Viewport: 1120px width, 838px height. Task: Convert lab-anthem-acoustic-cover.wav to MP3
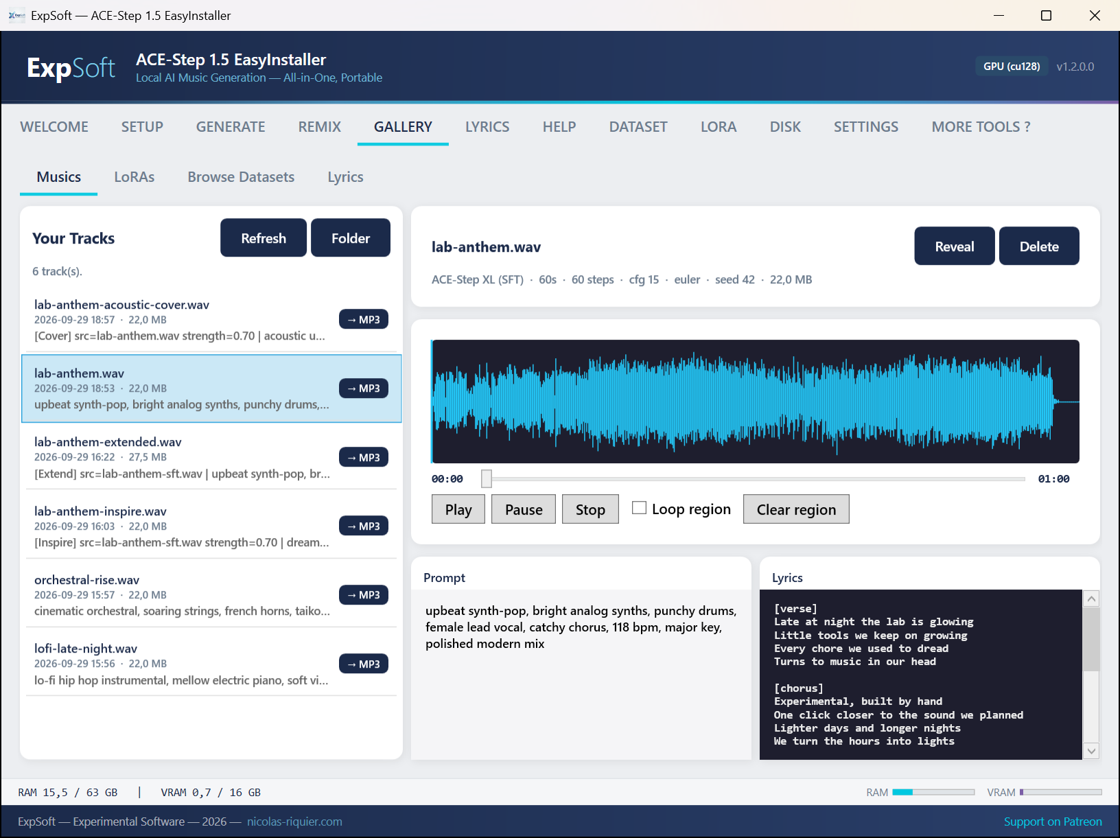click(x=364, y=319)
